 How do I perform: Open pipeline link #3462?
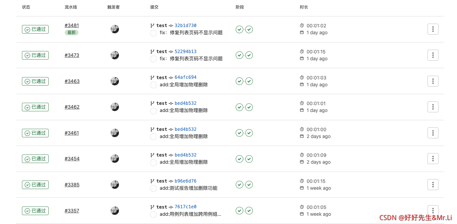point(72,107)
